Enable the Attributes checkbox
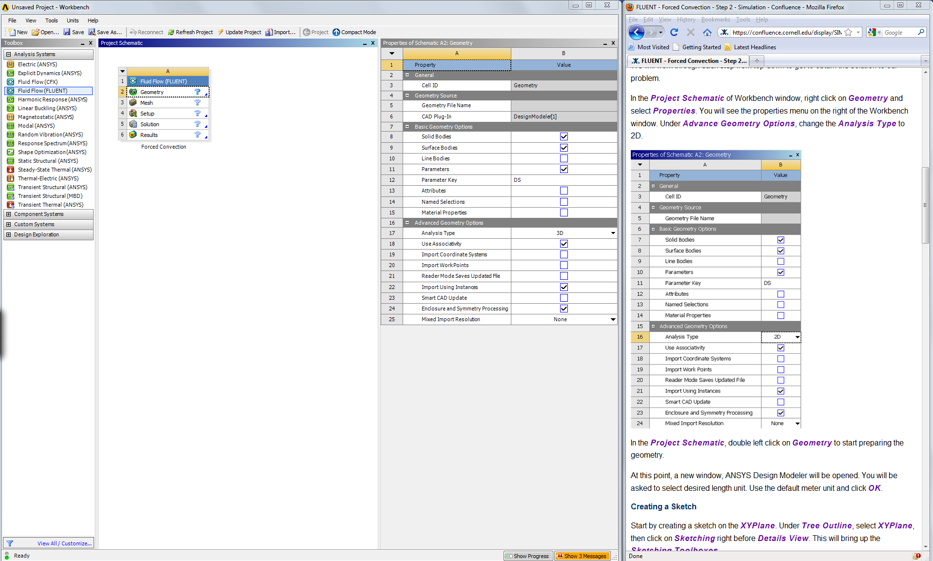Image resolution: width=933 pixels, height=561 pixels. pos(564,191)
